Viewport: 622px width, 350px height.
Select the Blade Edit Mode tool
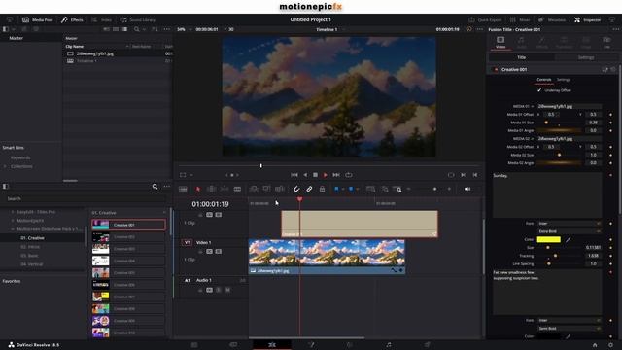pos(237,190)
